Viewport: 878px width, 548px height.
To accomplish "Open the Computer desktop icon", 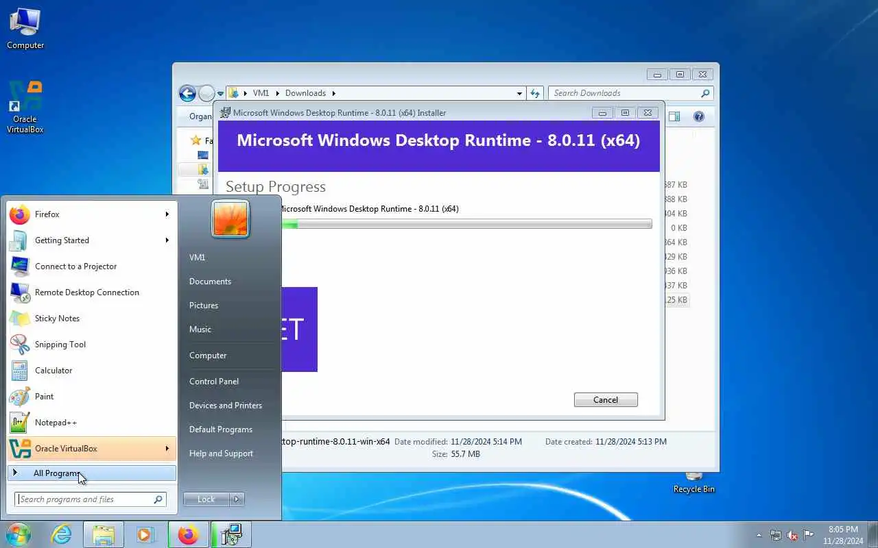I will coord(25,28).
